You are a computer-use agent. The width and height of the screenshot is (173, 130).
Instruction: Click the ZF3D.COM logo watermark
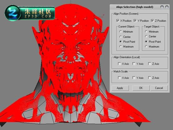[30, 13]
